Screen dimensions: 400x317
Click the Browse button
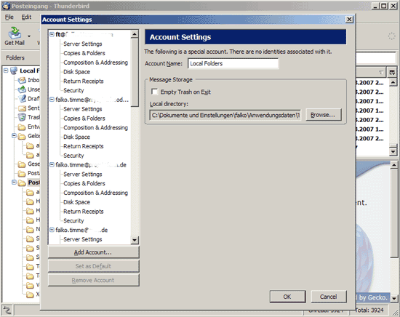[323, 115]
